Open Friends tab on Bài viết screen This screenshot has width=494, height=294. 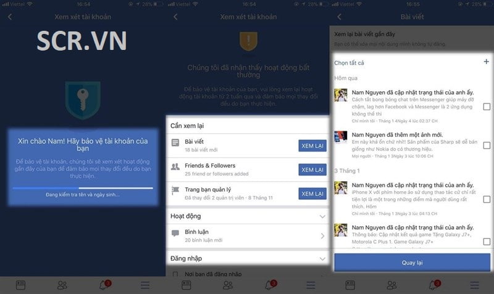tap(391, 285)
